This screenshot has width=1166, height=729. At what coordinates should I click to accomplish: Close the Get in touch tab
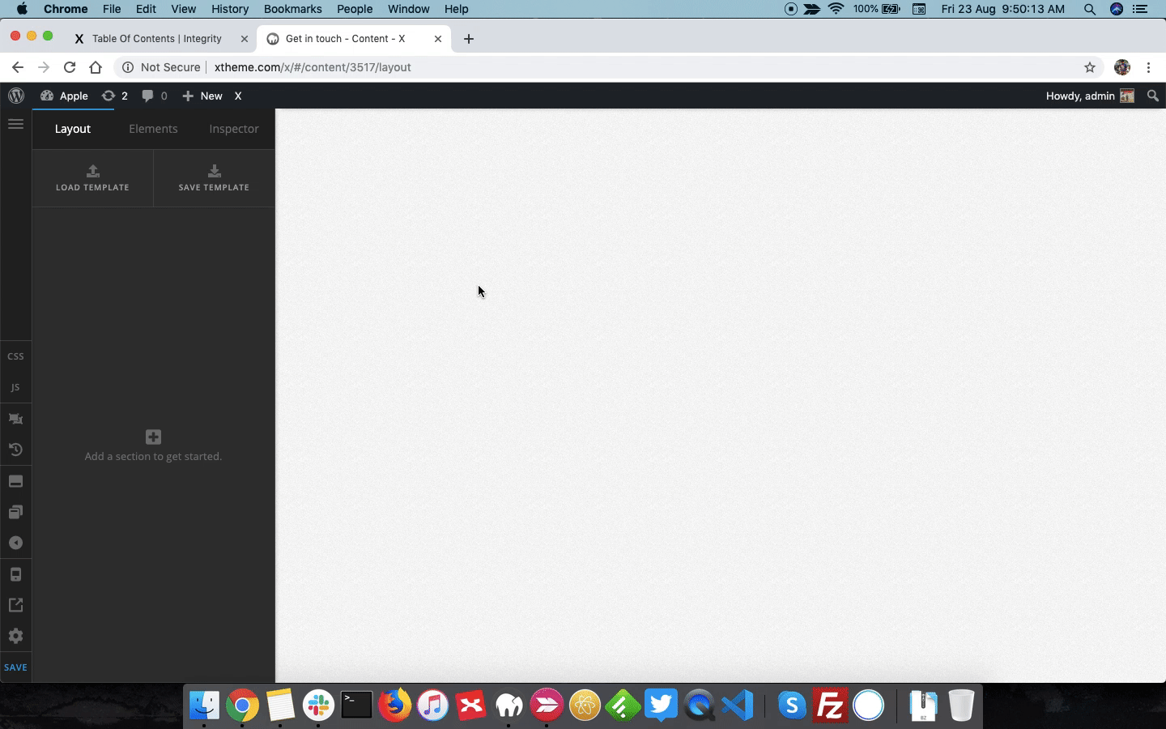(x=438, y=39)
